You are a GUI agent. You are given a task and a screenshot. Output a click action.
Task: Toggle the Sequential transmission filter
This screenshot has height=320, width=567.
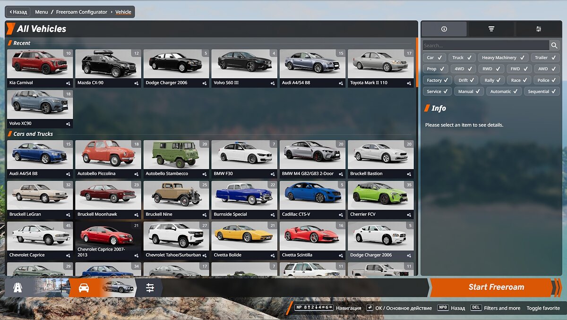click(x=542, y=92)
